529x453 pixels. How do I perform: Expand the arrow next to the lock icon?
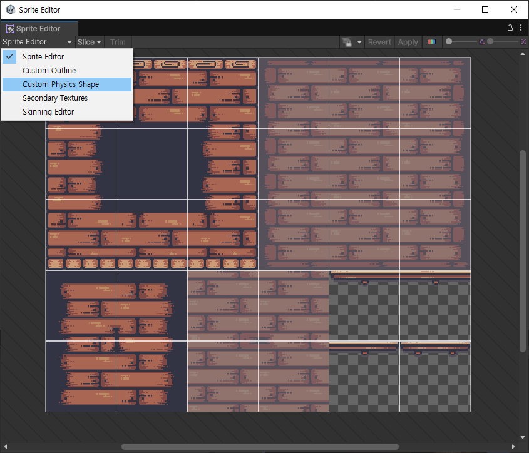click(359, 42)
